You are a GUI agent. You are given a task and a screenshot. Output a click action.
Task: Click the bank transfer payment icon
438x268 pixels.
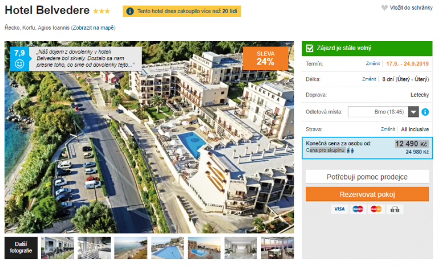pyautogui.click(x=395, y=209)
